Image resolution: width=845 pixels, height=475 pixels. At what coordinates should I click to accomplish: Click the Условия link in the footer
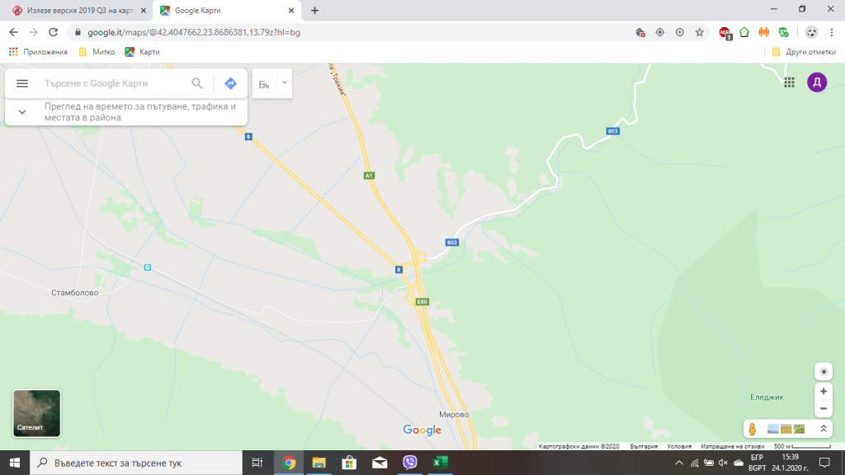tap(679, 446)
